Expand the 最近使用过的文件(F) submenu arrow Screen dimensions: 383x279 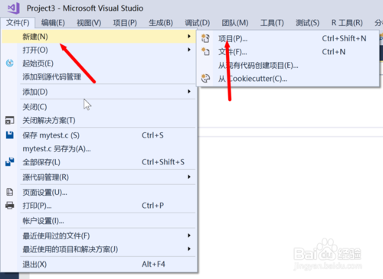tap(189, 235)
